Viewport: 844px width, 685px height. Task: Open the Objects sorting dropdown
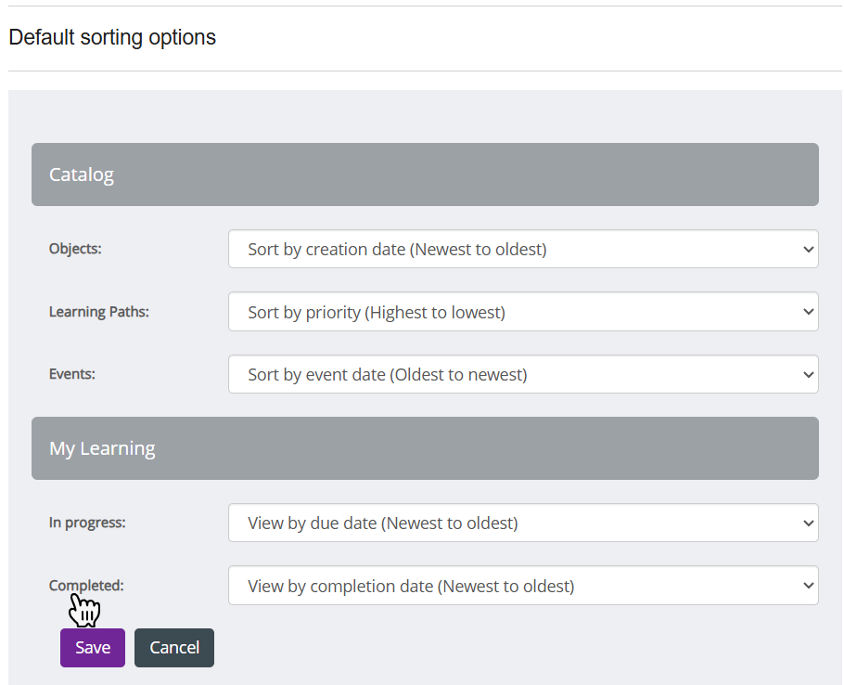522,249
